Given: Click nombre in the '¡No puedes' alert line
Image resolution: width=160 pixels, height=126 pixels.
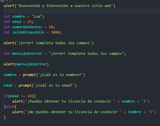Looking at the screenshot, I should tap(135, 112).
